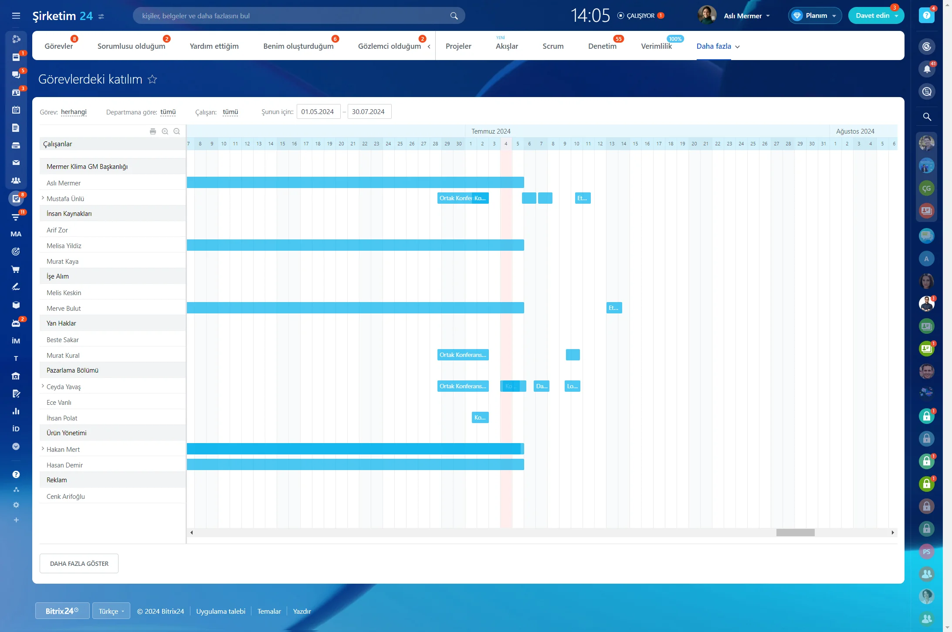Open the Aslı Mermer user menu

point(747,16)
